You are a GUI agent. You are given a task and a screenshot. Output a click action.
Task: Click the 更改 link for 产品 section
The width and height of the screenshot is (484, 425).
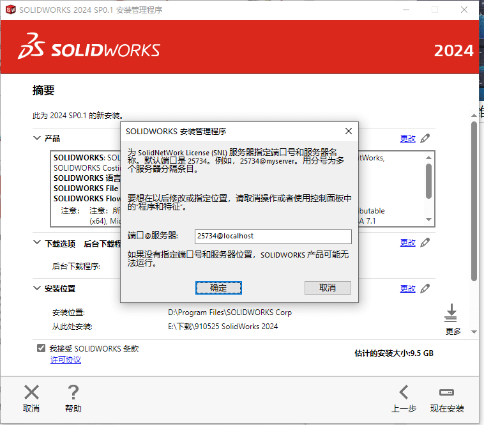[x=408, y=139]
